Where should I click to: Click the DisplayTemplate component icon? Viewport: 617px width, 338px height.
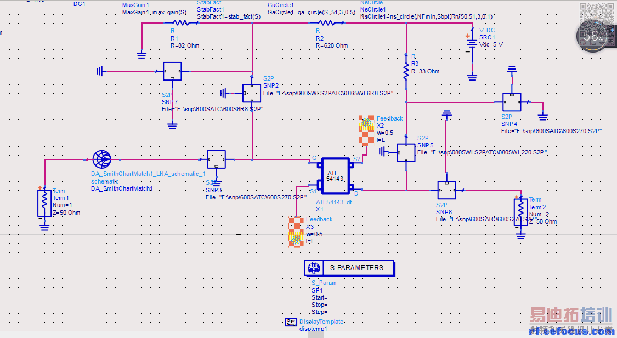(291, 322)
